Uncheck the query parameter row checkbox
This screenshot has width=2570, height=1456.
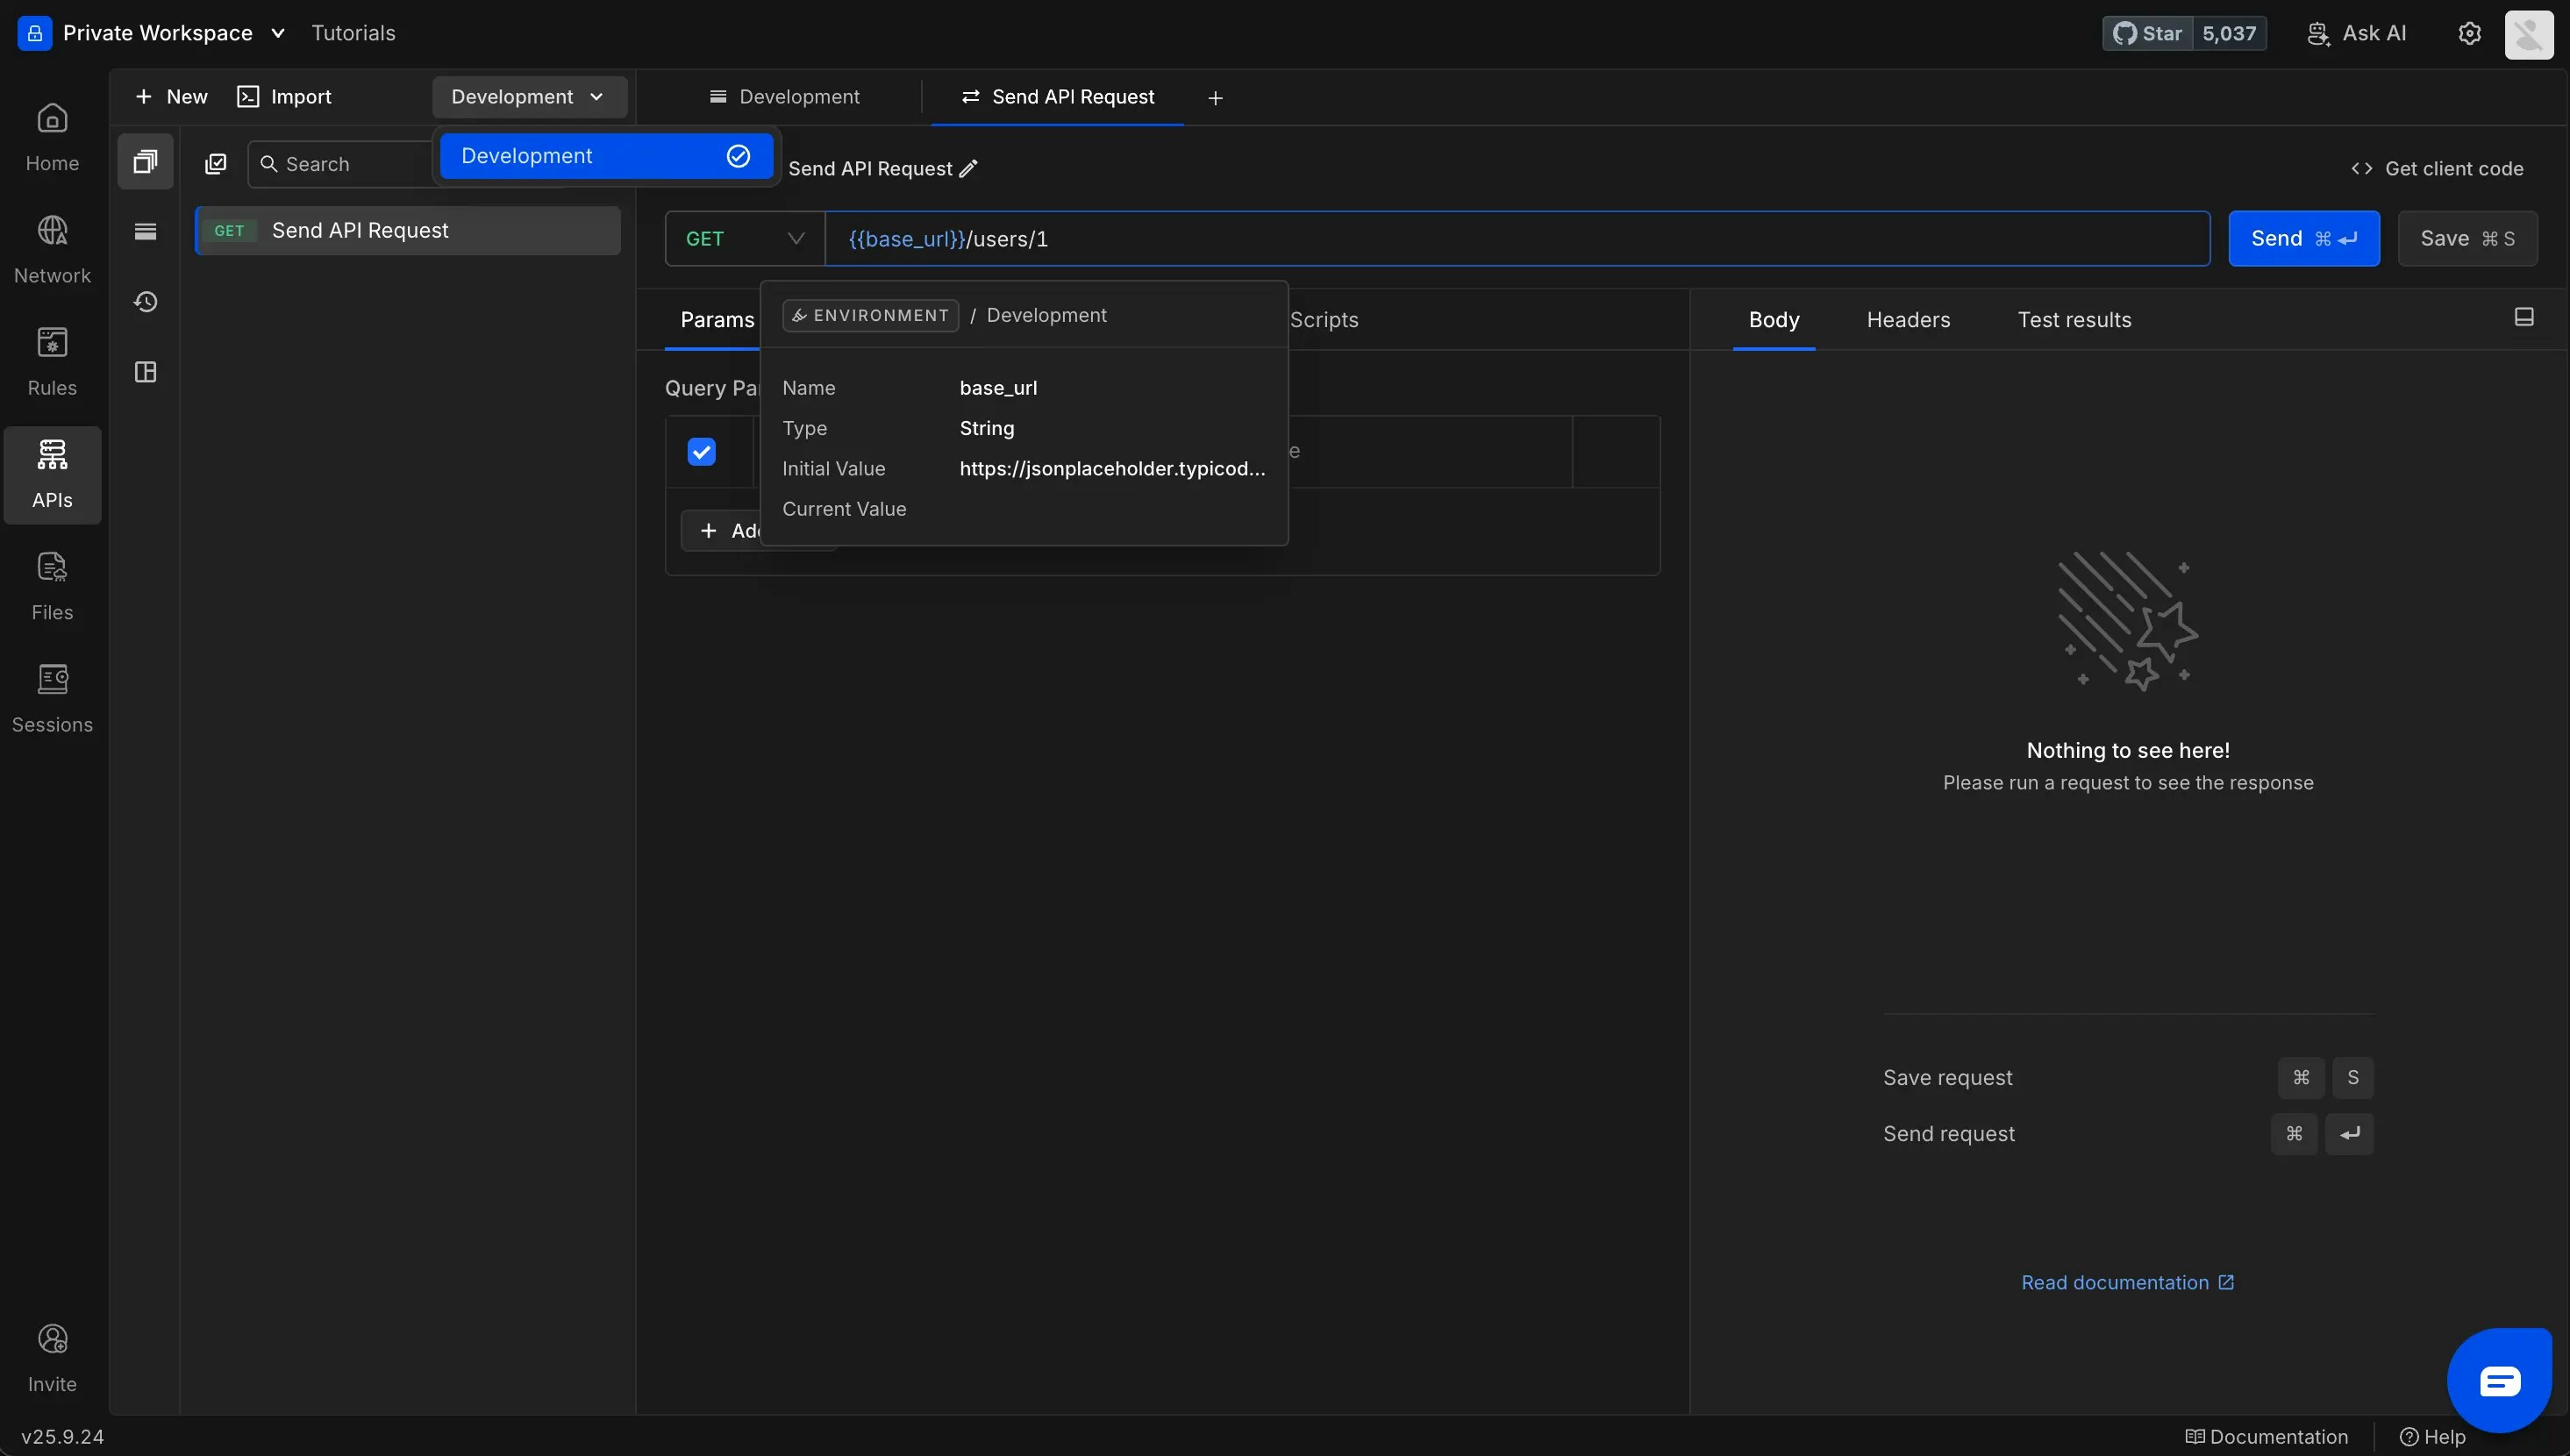(701, 452)
